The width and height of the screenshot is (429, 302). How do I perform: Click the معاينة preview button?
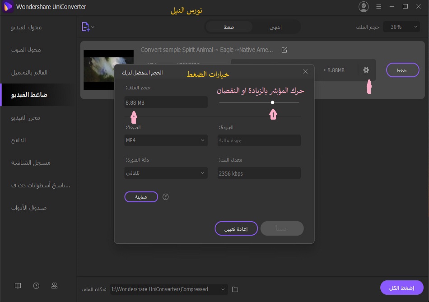click(141, 197)
